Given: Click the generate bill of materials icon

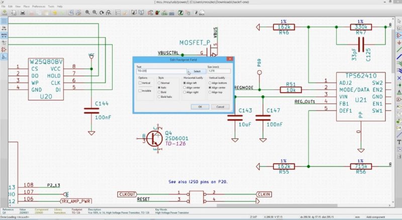Looking at the screenshot, I should click(172, 13).
